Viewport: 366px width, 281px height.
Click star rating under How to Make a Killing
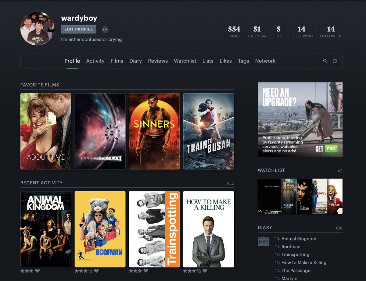[x=192, y=271]
